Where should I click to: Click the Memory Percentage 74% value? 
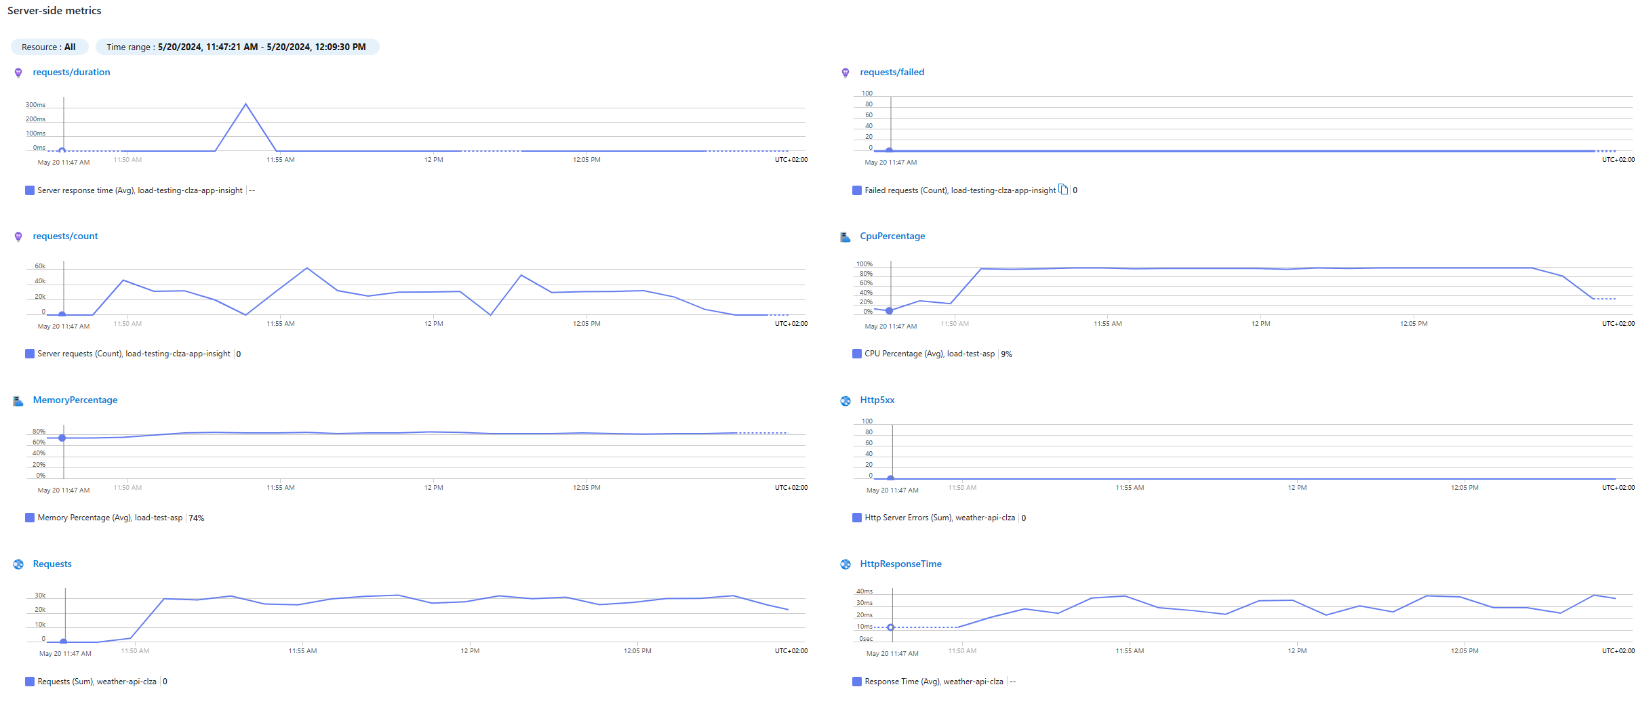pyautogui.click(x=197, y=518)
